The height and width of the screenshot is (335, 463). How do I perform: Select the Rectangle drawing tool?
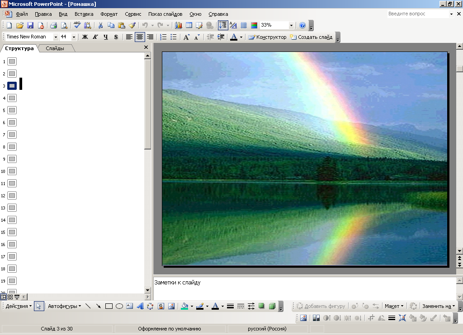109,306
